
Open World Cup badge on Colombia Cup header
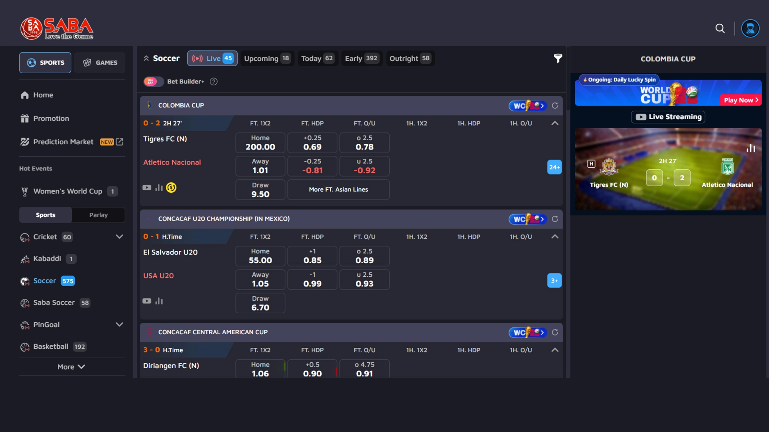(x=528, y=106)
